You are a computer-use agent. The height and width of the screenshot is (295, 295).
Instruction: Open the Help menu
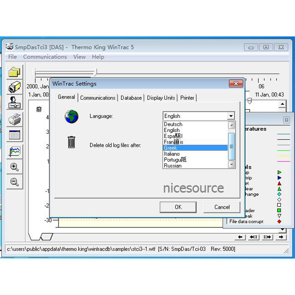pos(98,57)
